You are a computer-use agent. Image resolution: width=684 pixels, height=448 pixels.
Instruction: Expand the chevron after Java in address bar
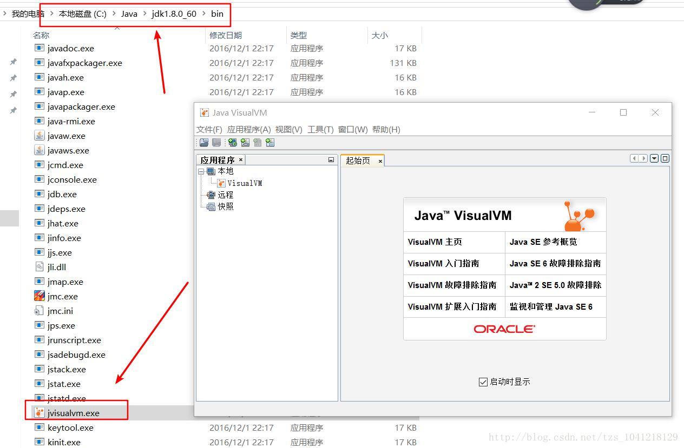145,14
